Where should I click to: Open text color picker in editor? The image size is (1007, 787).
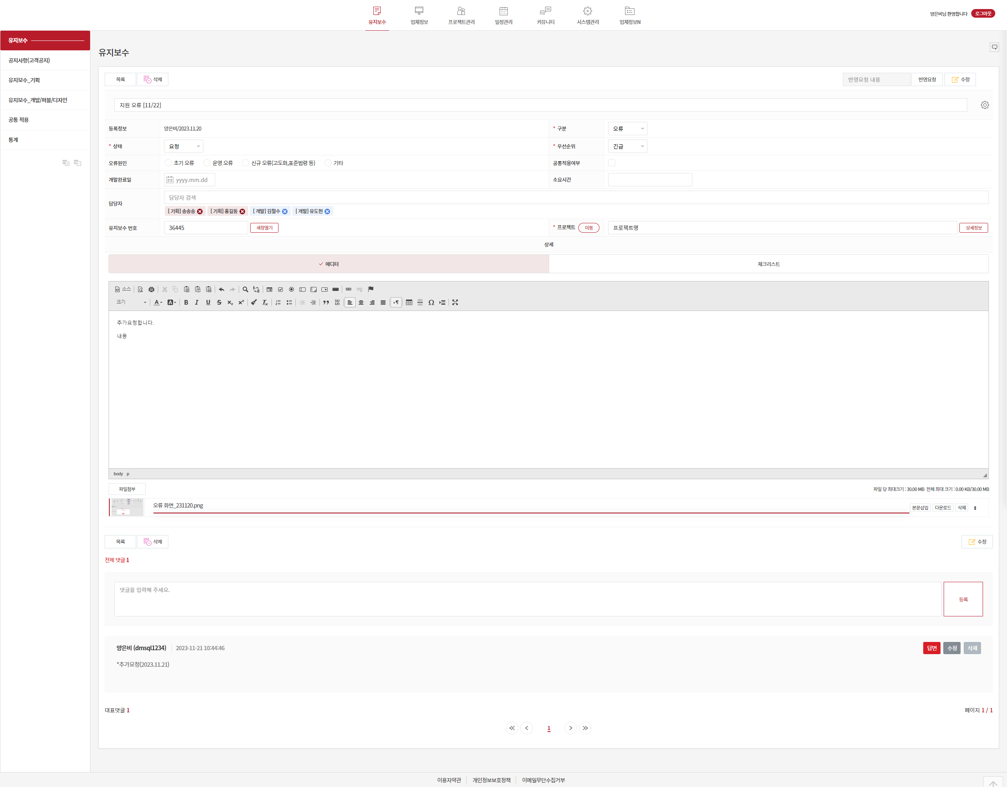tap(158, 302)
